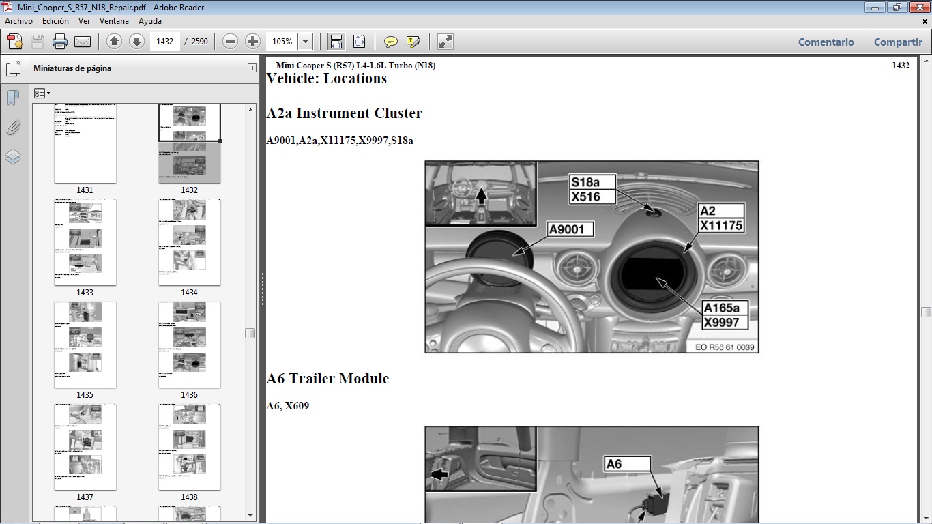The height and width of the screenshot is (524, 932).
Task: Open the attachments paperclip panel
Action: (13, 128)
